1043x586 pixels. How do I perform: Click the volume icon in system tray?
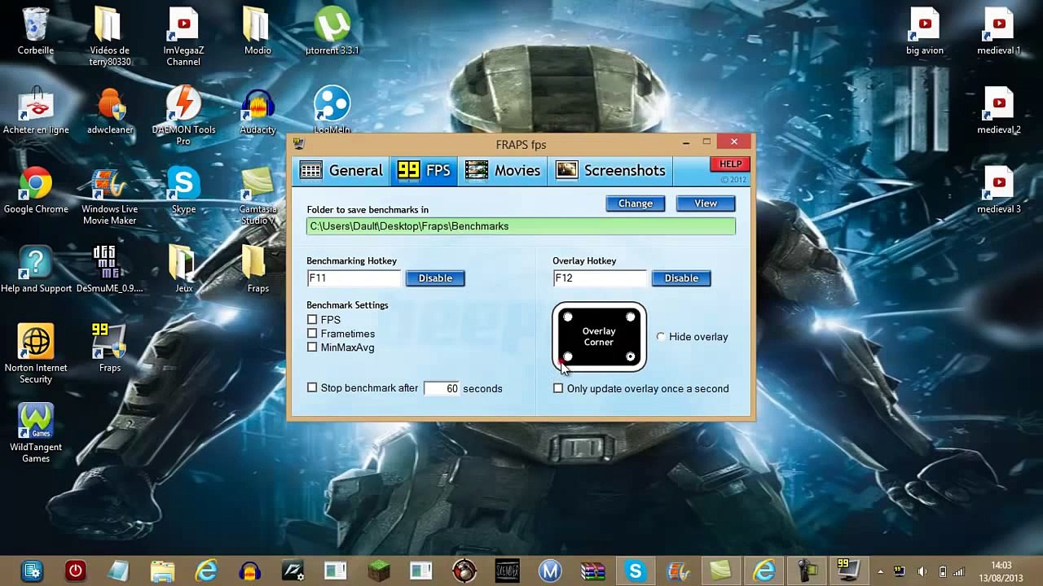click(x=922, y=572)
